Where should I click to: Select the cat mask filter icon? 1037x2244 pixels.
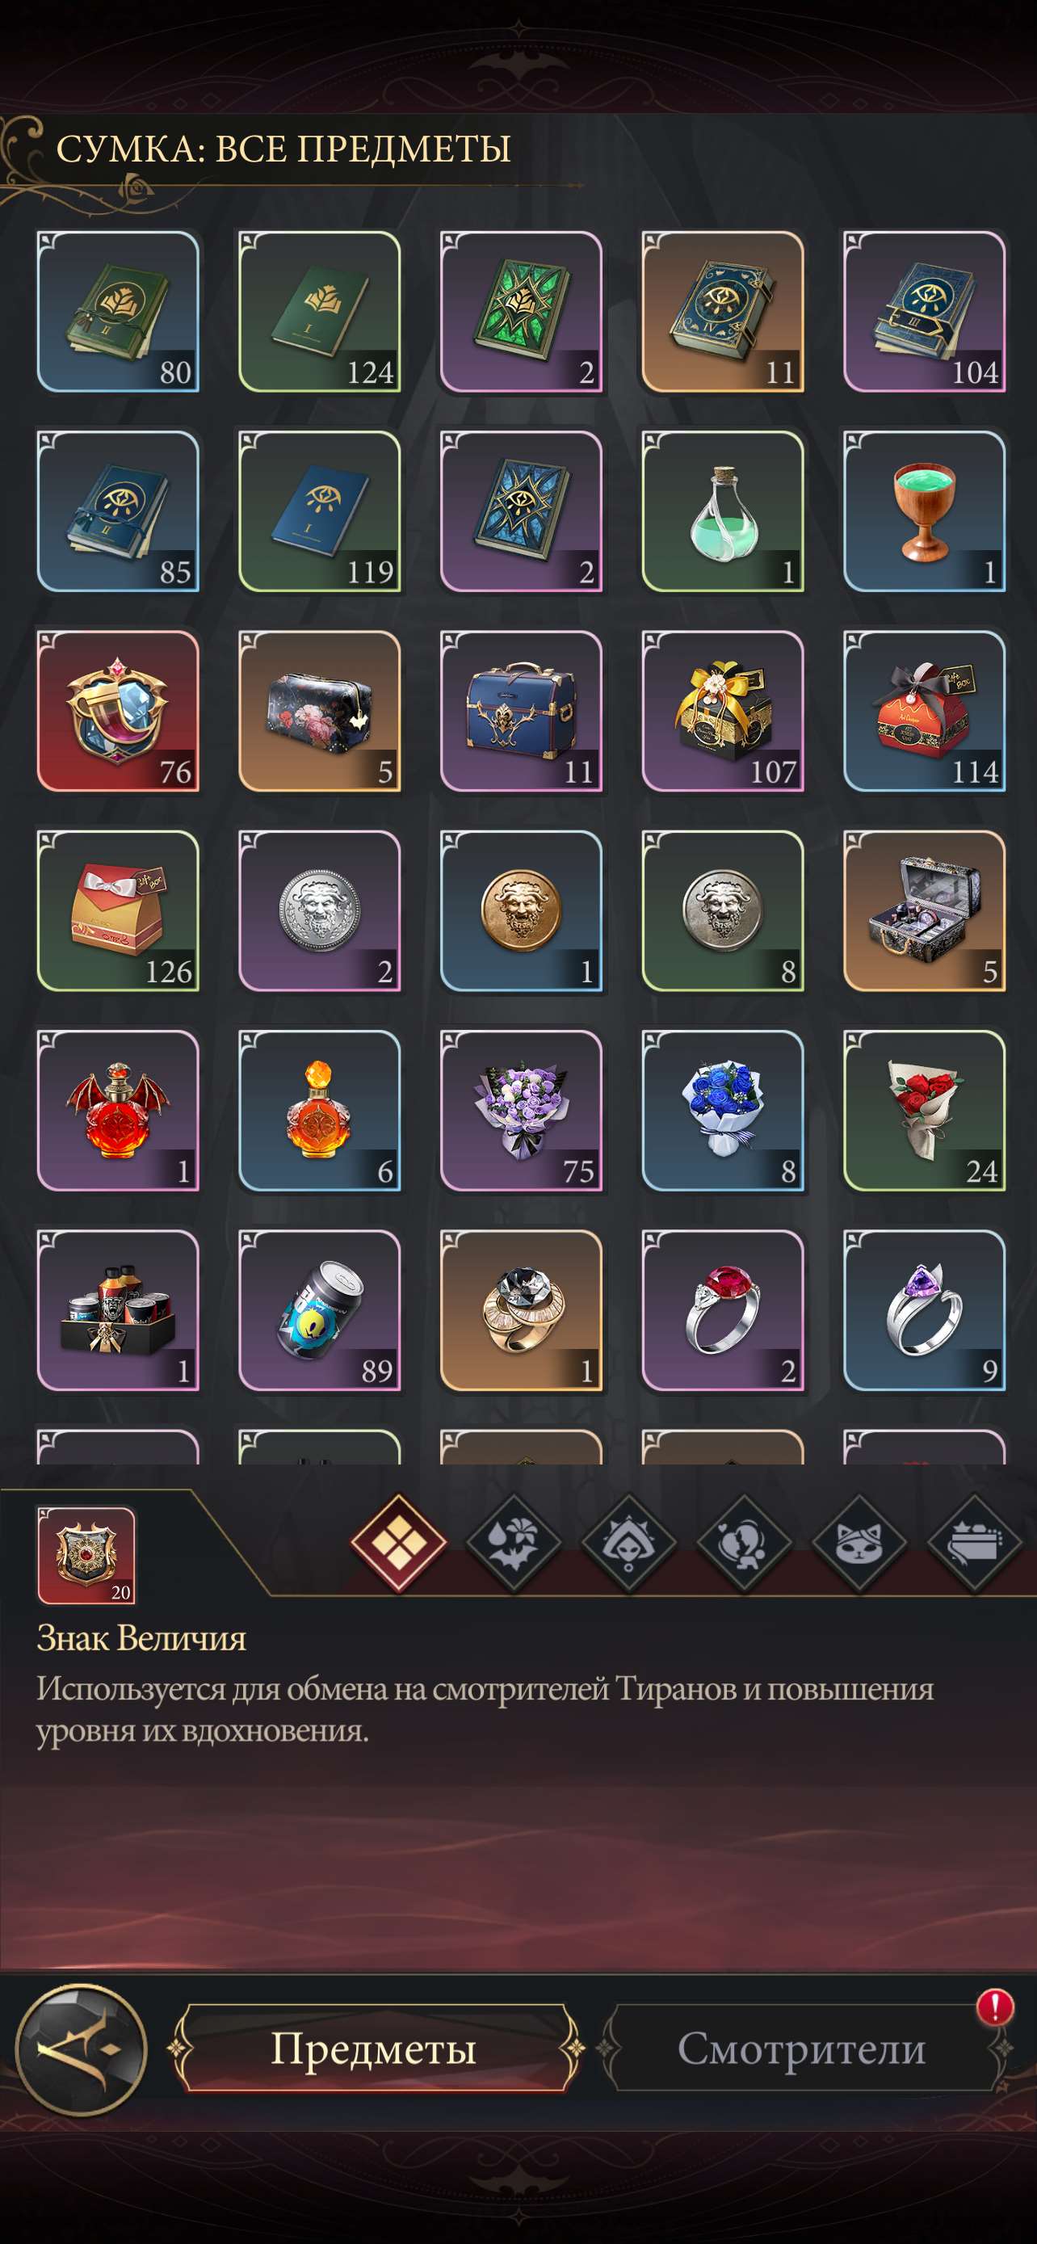point(859,1543)
